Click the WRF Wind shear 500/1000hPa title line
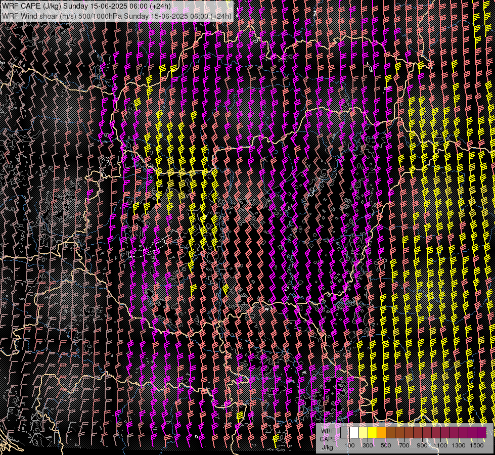Image resolution: width=495 pixels, height=455 pixels. (117, 16)
